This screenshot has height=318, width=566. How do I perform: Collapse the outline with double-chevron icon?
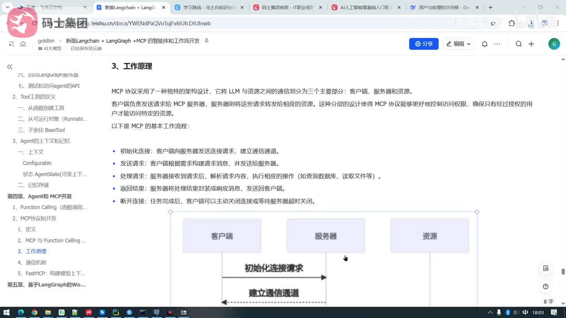tap(9, 67)
